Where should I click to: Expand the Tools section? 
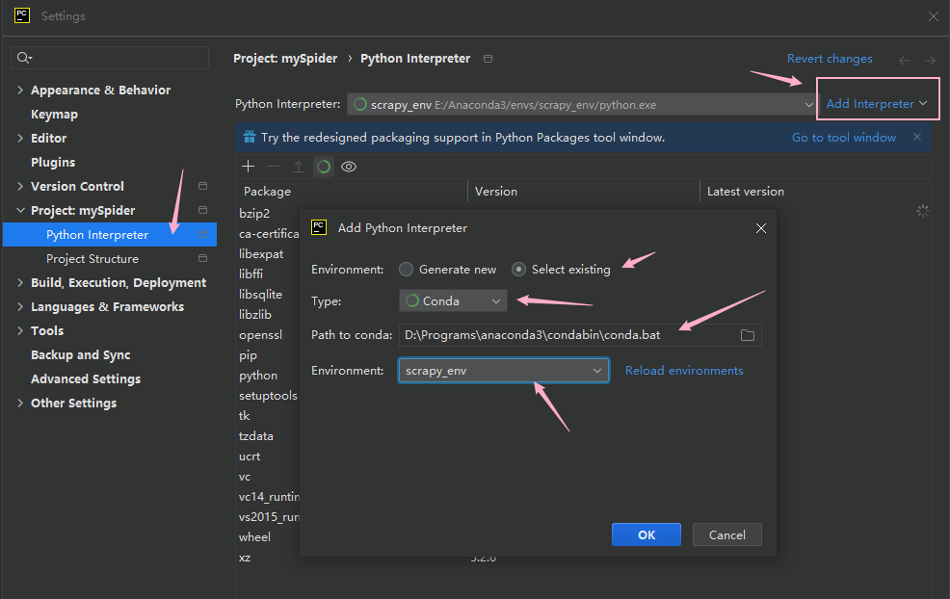[20, 330]
